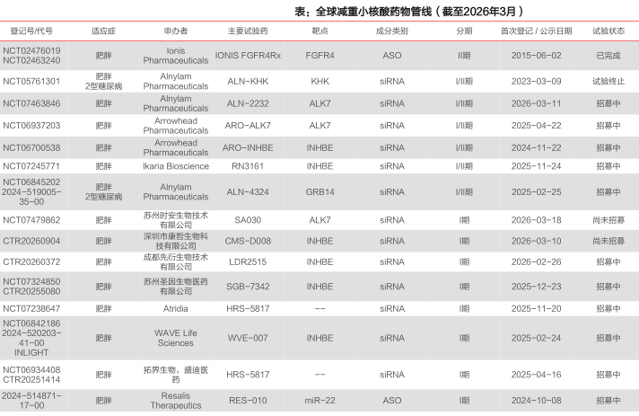
Task: Click the Ionis Pharmaceuticals sponsor cell
Action: pyautogui.click(x=176, y=55)
